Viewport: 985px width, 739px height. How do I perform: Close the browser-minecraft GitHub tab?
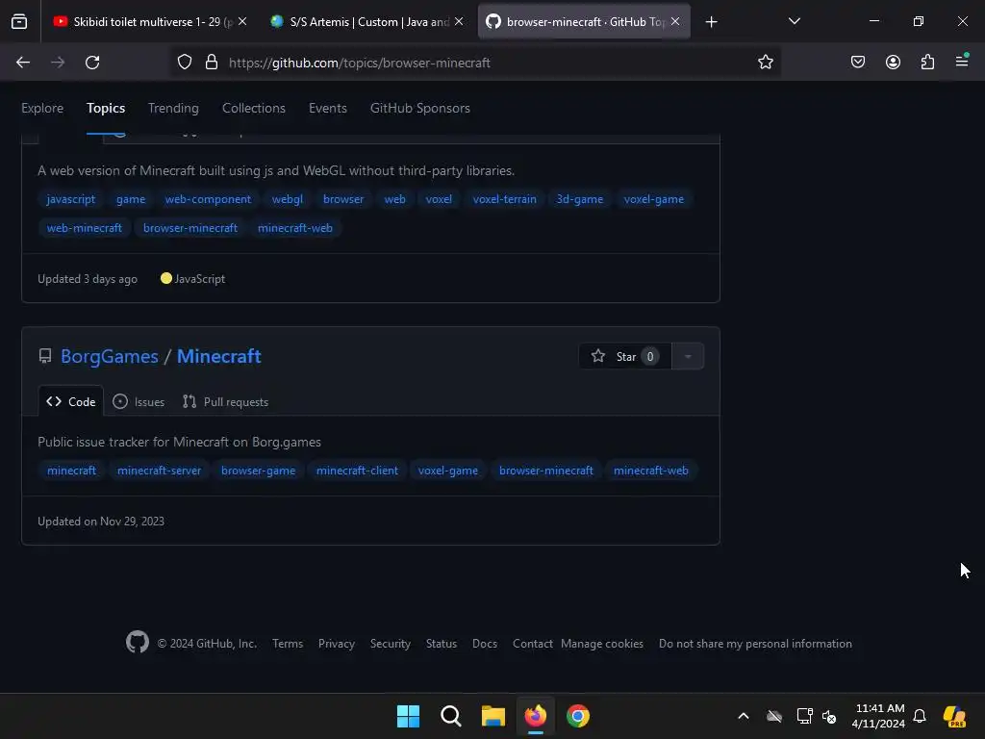click(675, 21)
